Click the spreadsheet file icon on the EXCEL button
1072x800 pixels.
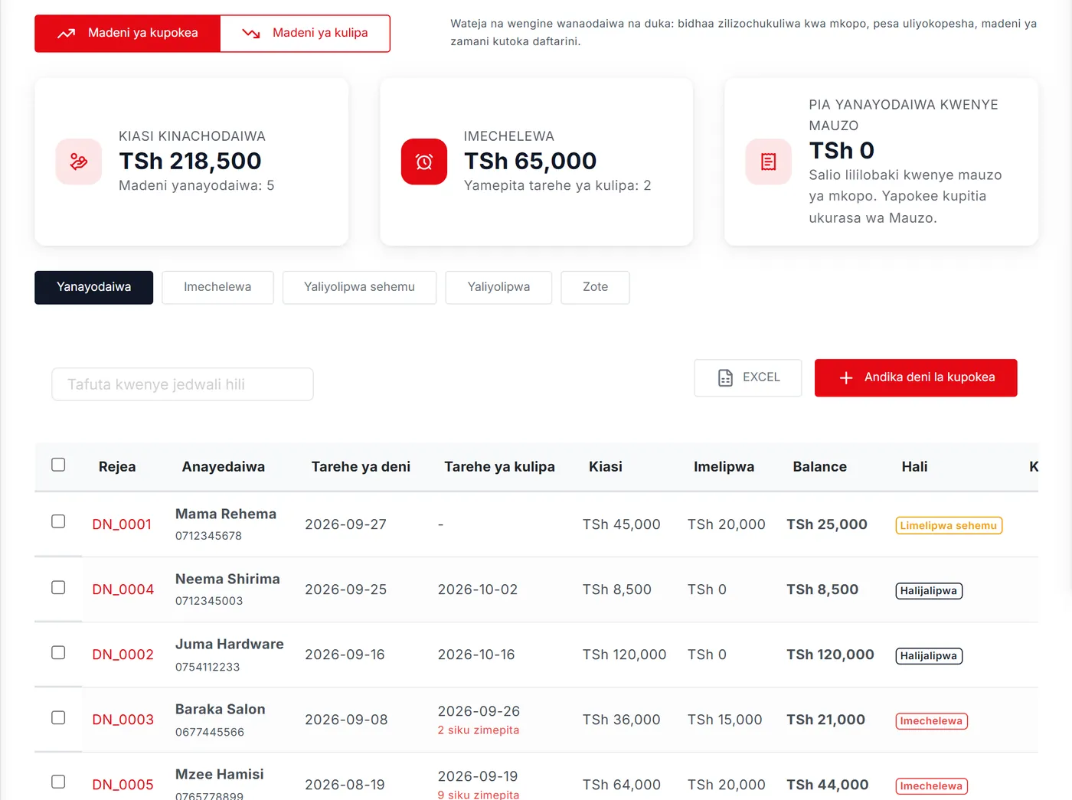tap(725, 377)
